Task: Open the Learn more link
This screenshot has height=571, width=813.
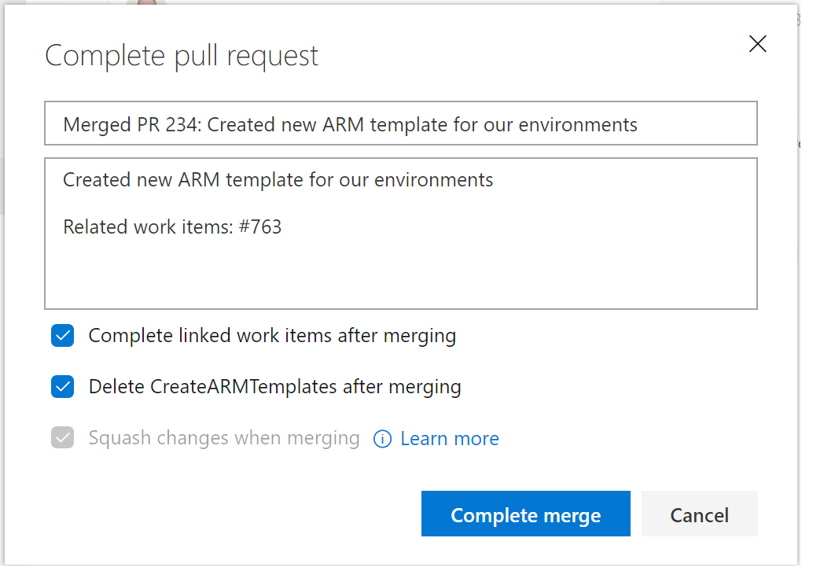Action: point(449,439)
